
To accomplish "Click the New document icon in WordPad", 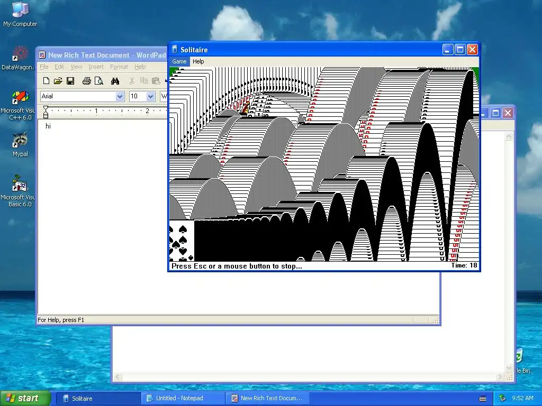I will [x=46, y=81].
